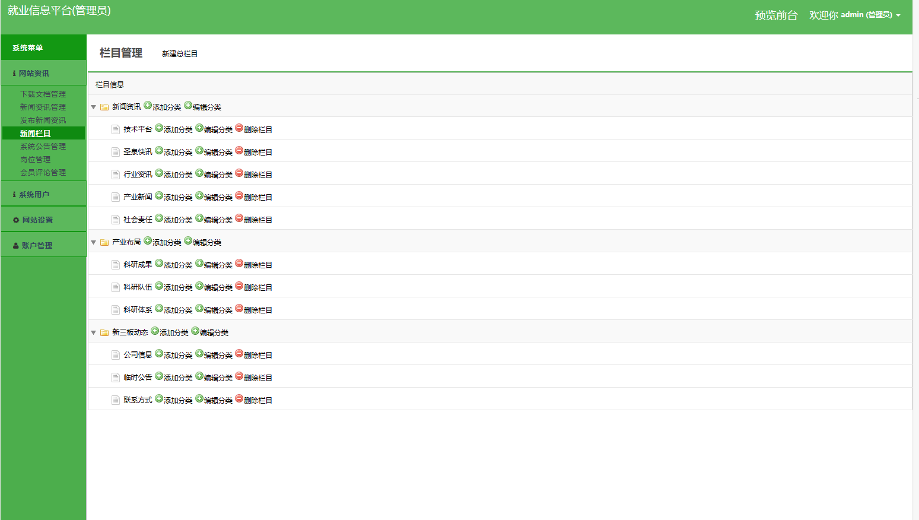Click red delete icon for 临时公告
The width and height of the screenshot is (919, 520).
[x=239, y=376]
